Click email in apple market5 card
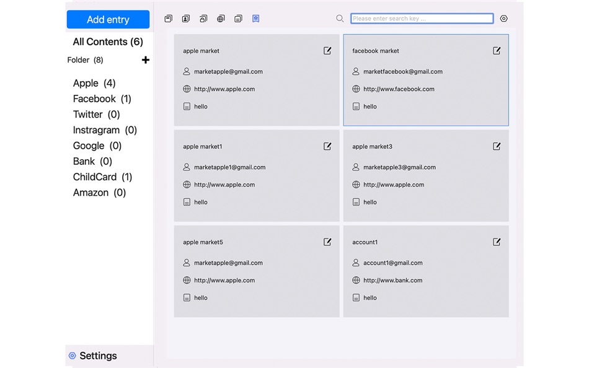This screenshot has width=589, height=368. (228, 263)
